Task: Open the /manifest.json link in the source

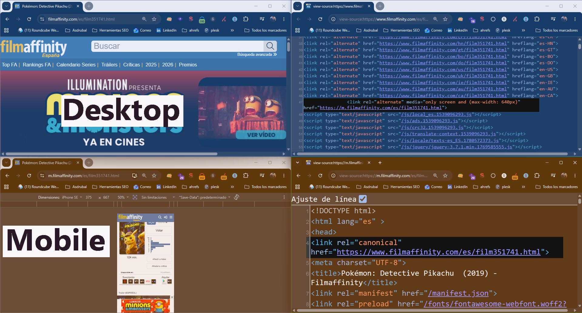Action: (458, 293)
